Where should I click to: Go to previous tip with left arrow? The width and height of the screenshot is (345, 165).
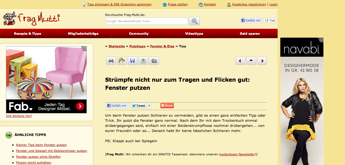(240, 61)
